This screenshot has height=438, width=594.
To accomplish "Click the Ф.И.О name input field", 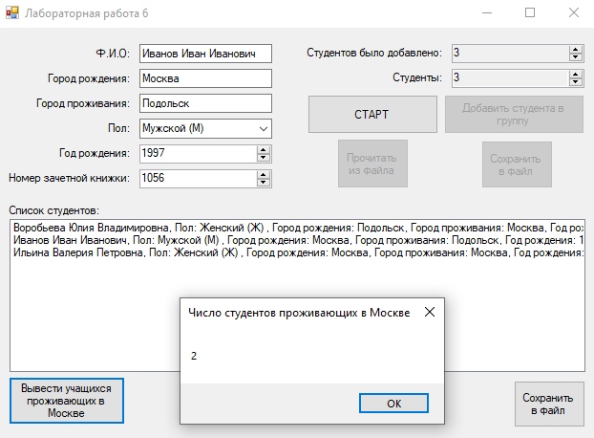I will (204, 54).
